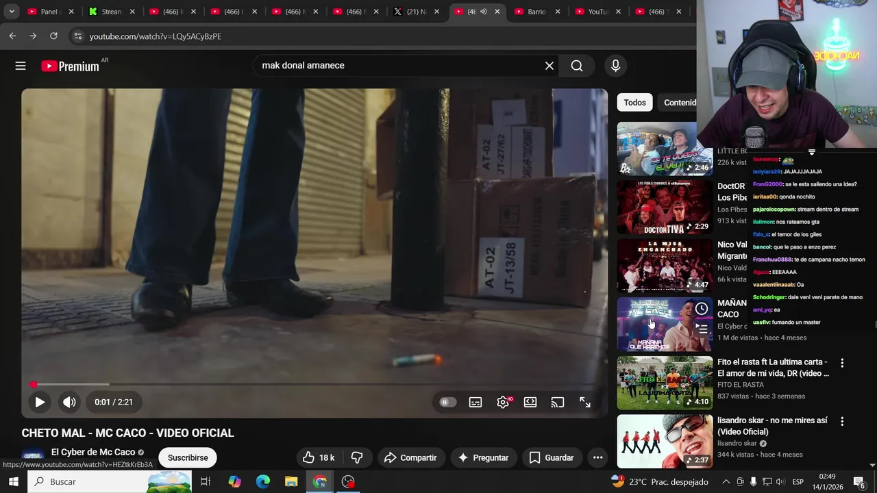Open Task View on taskbar

tap(205, 481)
